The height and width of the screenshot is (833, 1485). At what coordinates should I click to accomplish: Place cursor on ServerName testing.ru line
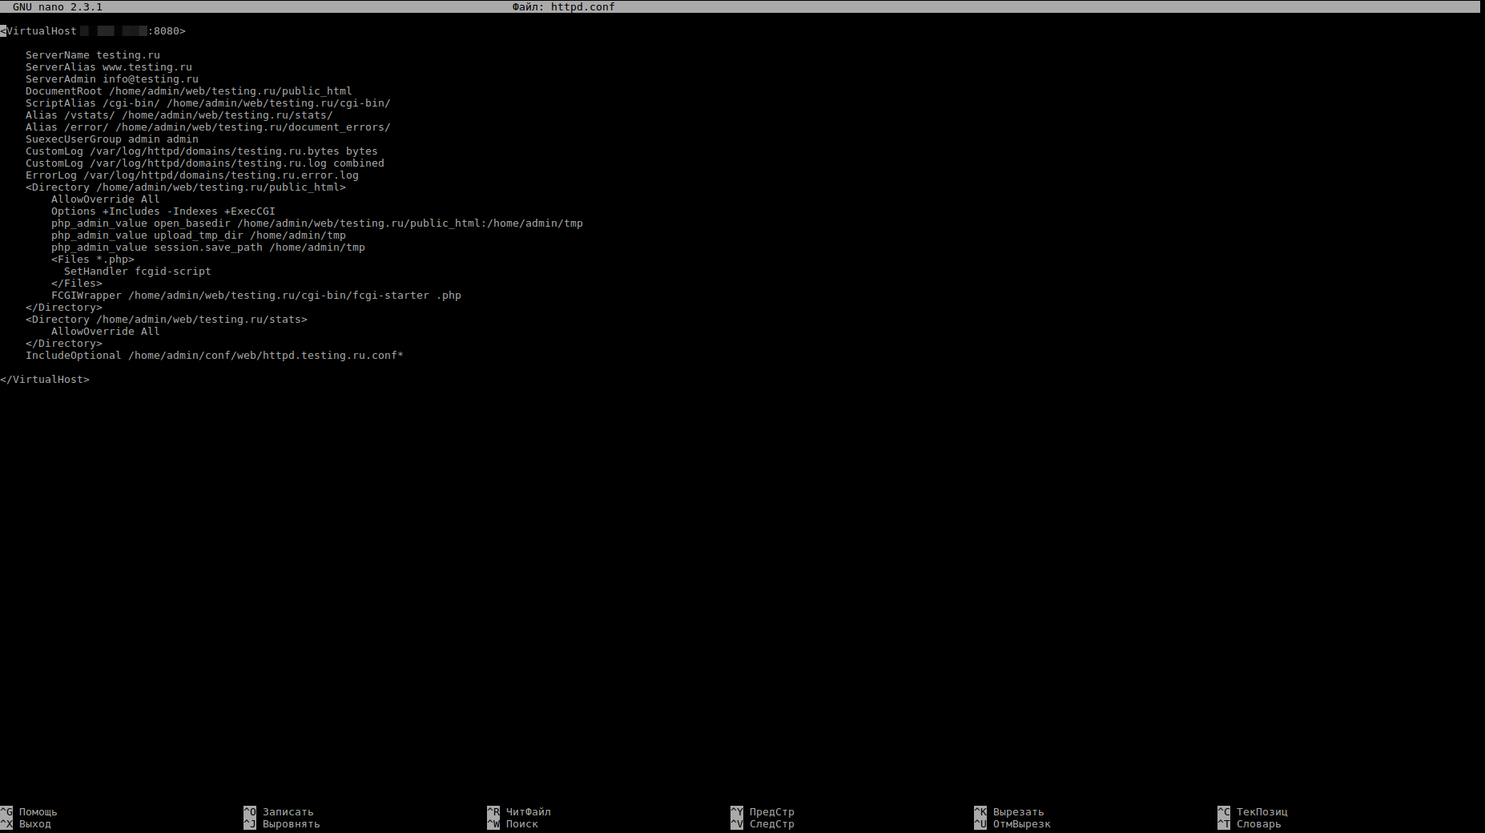coord(93,54)
